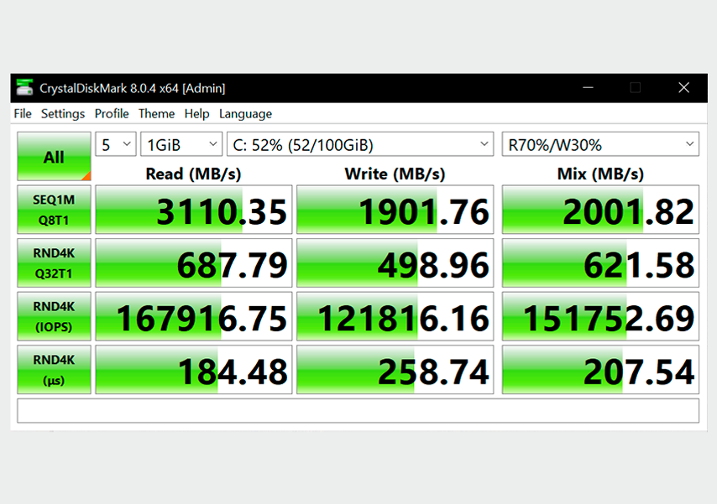The width and height of the screenshot is (717, 504).
Task: Run the RND4K Q32T1 test
Action: point(54,262)
